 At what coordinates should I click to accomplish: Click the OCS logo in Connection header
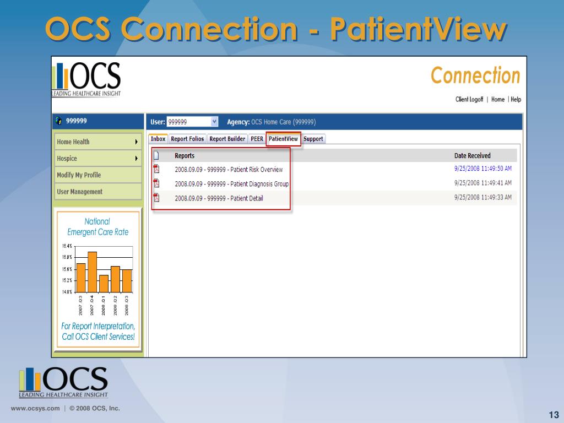86,79
